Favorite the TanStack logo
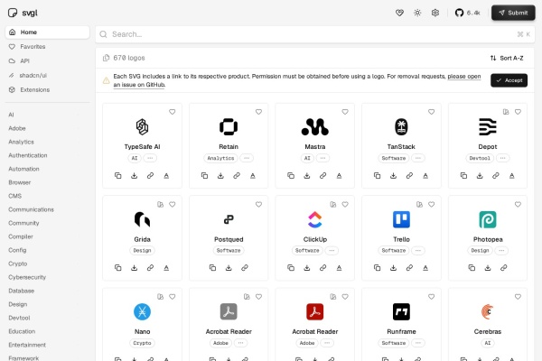Viewport: 542px width, 361px height. [x=432, y=112]
